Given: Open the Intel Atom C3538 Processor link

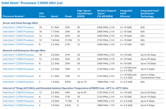Looking at the screenshot, I should tap(18, 76).
